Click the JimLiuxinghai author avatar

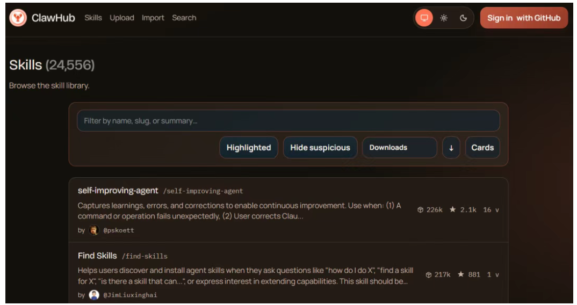pos(94,295)
